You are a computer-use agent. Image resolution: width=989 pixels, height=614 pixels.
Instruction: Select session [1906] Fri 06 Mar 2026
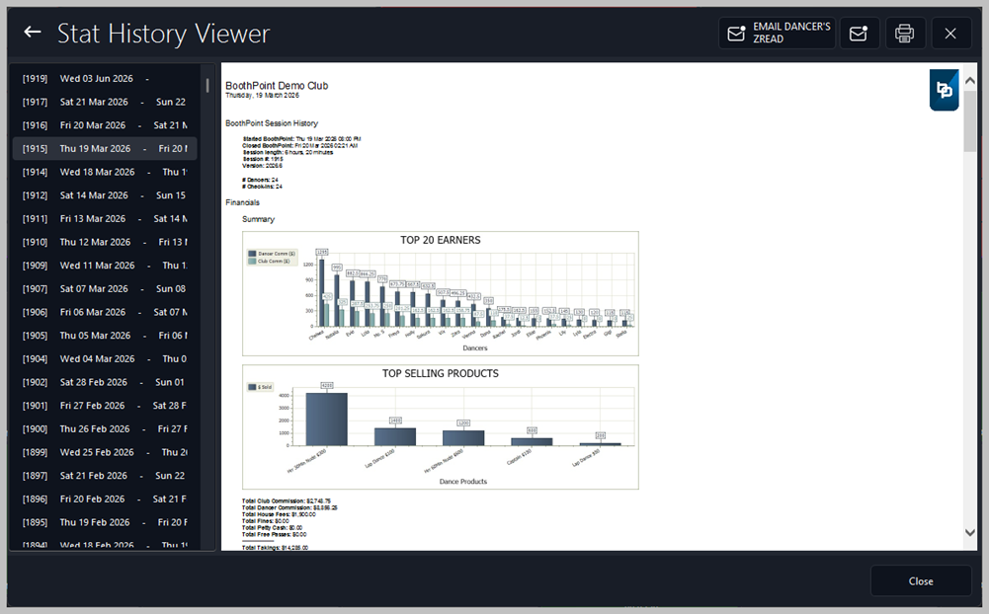(105, 312)
